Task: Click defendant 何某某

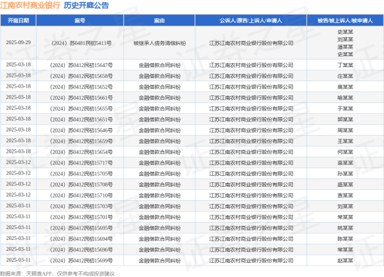Action: pos(346,152)
